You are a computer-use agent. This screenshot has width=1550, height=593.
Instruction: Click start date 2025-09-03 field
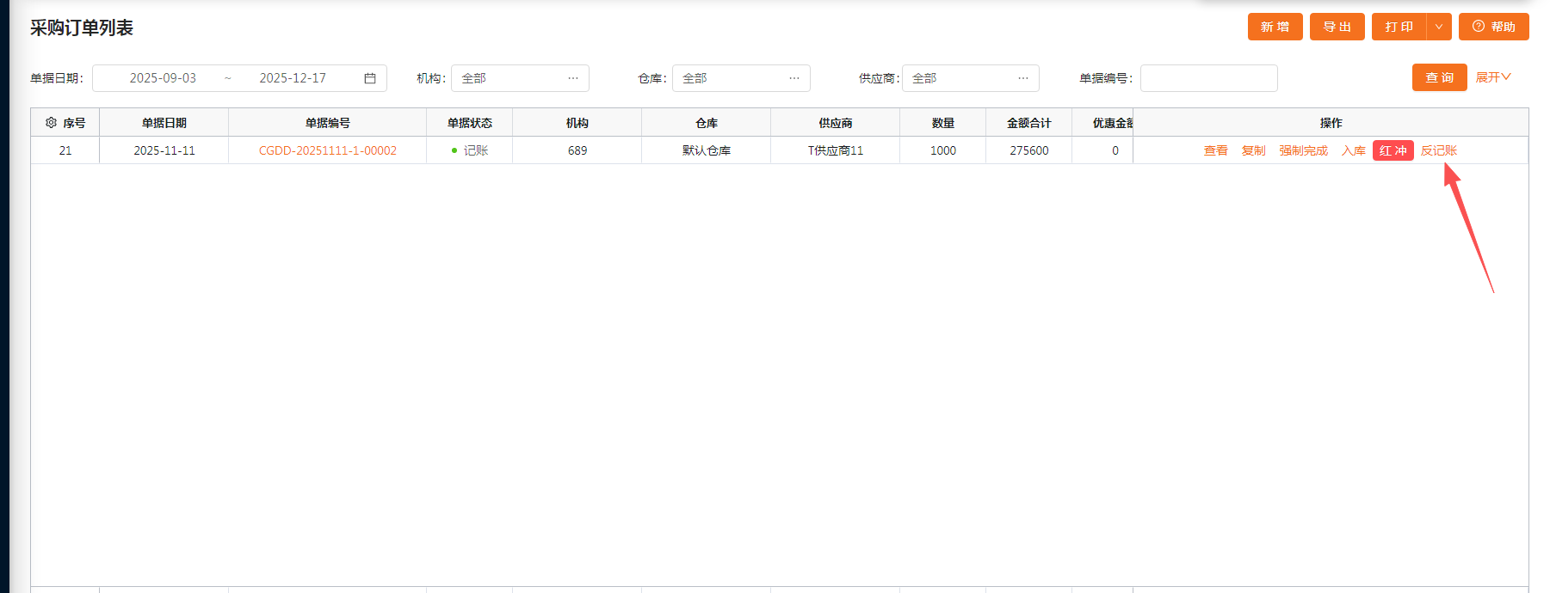(x=163, y=78)
